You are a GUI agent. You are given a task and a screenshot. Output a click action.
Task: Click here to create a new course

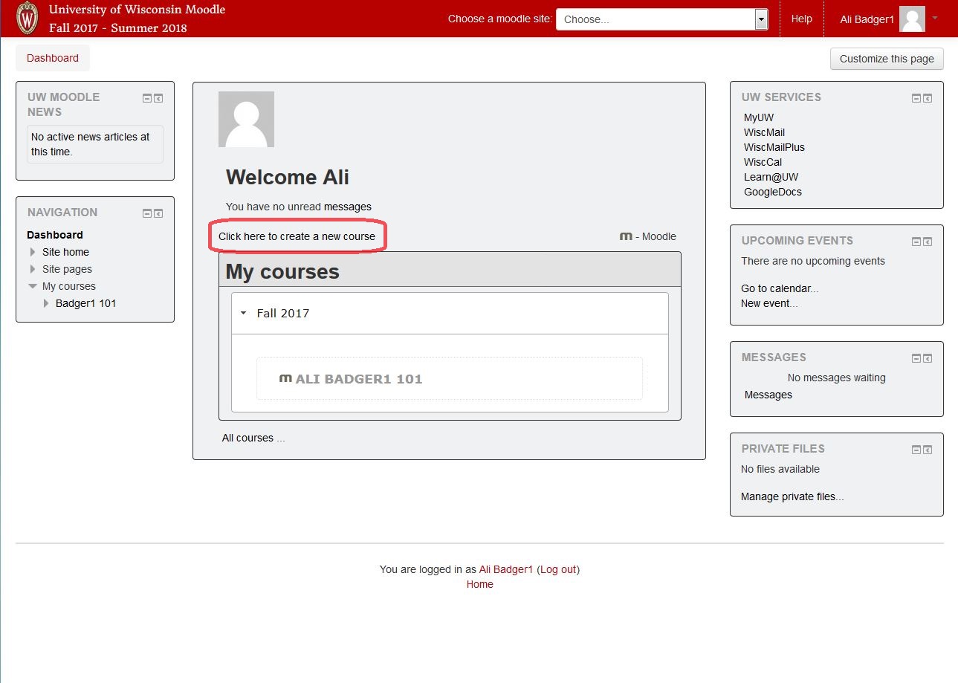click(x=297, y=236)
